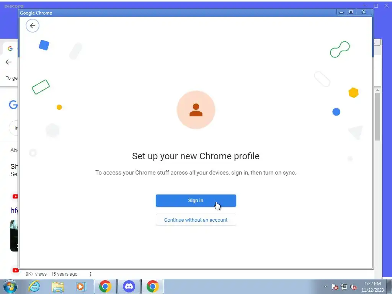Click the muted volume tray icon
Viewport: 392px width, 294px height.
[x=353, y=287]
